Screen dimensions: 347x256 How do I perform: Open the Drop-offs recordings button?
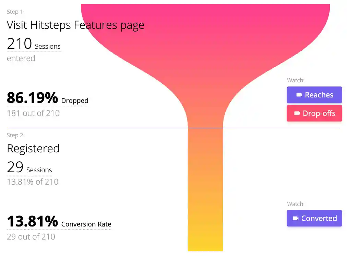314,114
